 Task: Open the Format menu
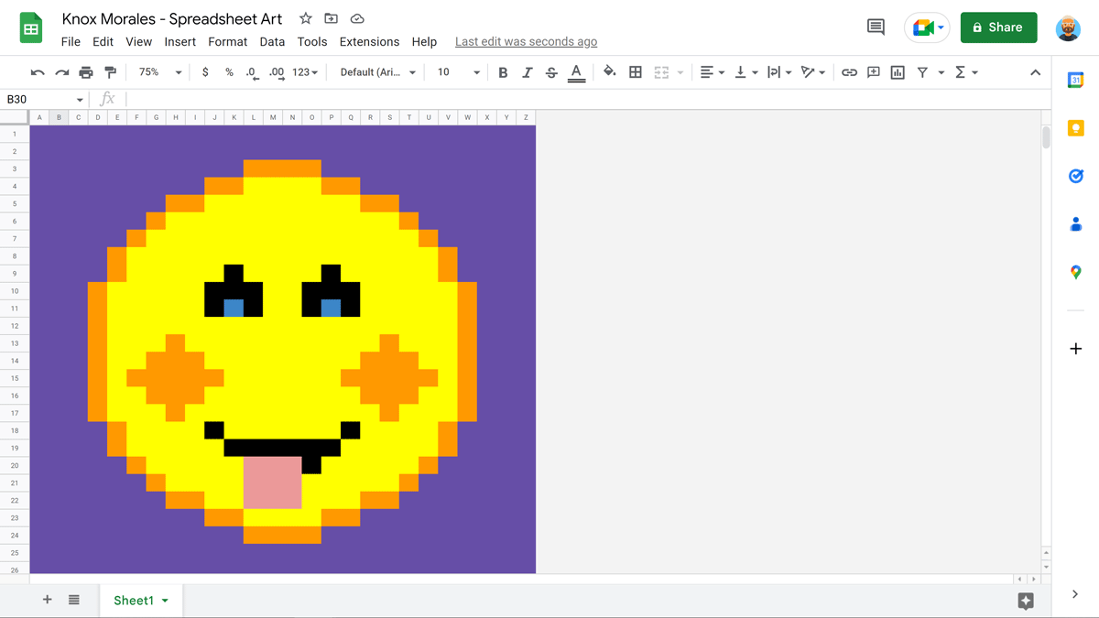coord(227,41)
